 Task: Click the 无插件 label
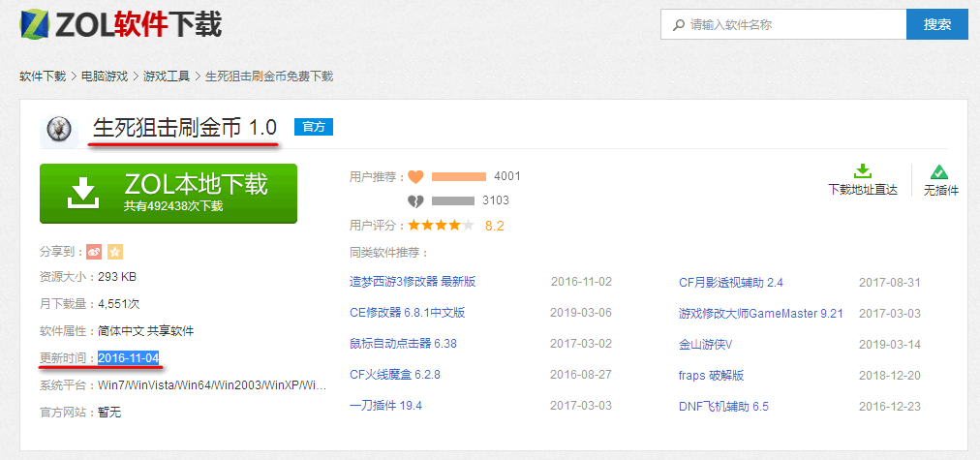pyautogui.click(x=941, y=190)
